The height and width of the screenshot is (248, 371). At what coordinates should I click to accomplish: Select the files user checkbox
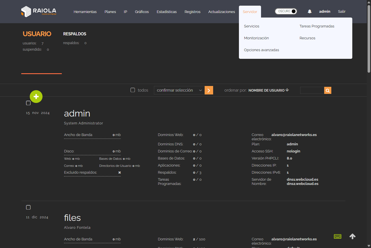point(28,207)
